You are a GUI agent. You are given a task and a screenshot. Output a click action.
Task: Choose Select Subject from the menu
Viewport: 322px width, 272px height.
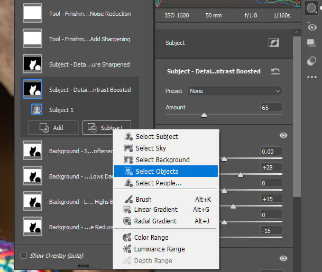[157, 137]
